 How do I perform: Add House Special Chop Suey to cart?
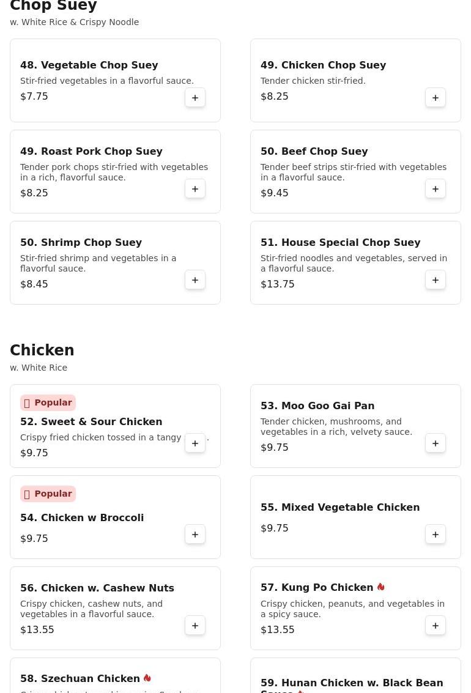pos(436,280)
